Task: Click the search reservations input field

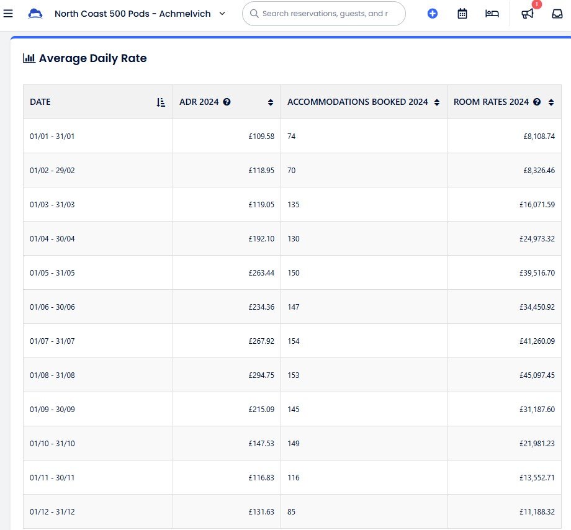Action: (325, 14)
